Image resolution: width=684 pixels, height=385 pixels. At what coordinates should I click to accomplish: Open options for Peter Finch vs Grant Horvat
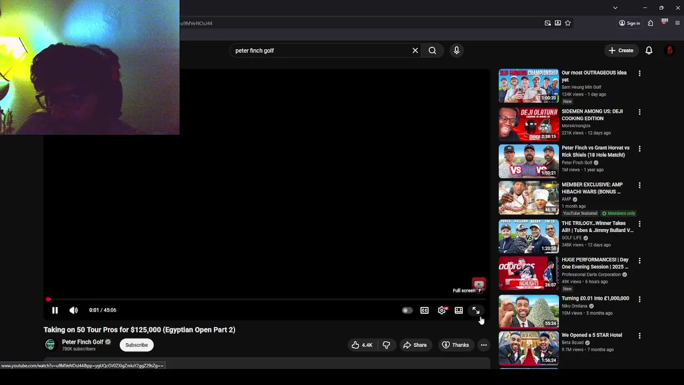[x=640, y=149]
